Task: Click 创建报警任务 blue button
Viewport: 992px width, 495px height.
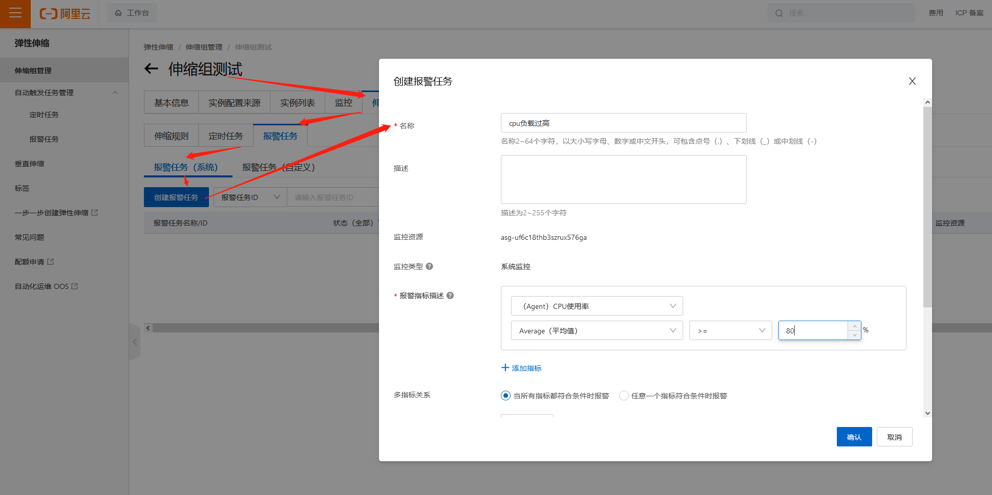Action: coord(176,197)
